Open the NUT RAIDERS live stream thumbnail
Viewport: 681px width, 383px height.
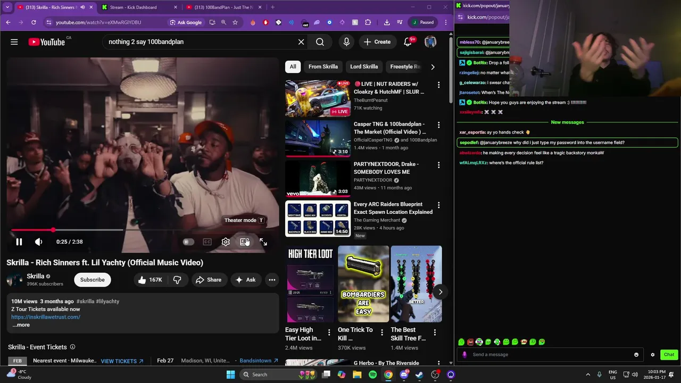click(x=318, y=98)
